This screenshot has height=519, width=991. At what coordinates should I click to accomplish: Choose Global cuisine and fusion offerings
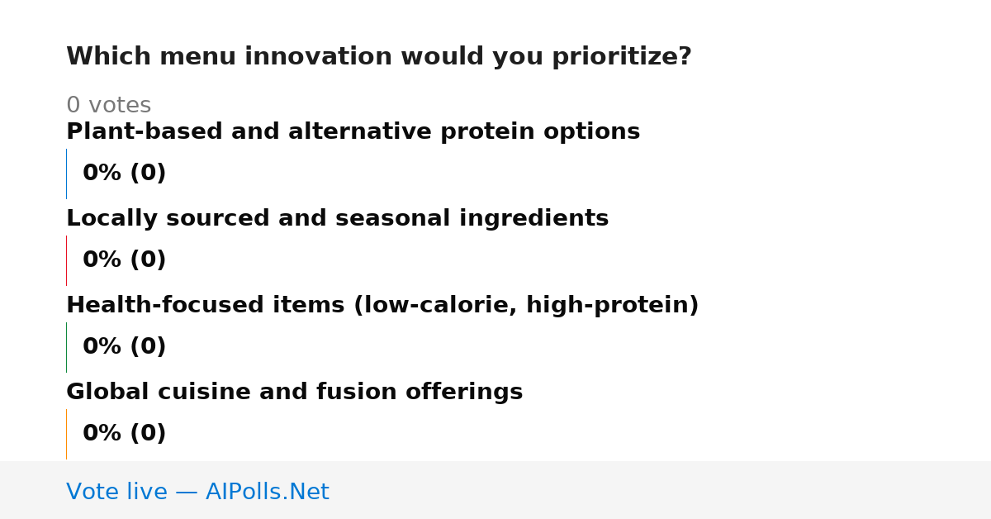(x=295, y=393)
